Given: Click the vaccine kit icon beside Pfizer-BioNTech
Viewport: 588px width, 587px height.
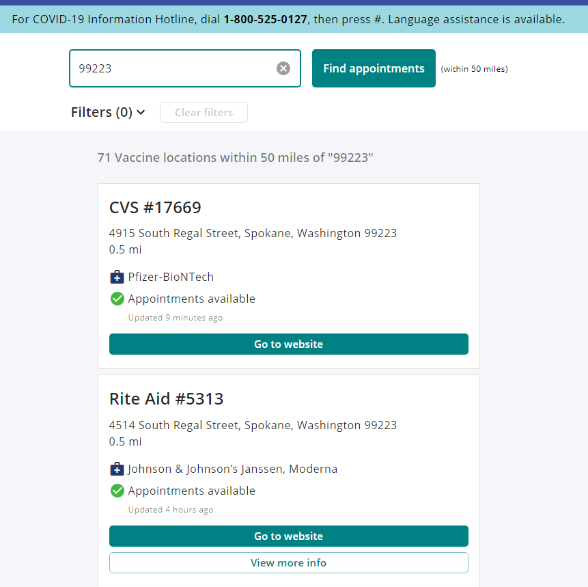Looking at the screenshot, I should 117,277.
